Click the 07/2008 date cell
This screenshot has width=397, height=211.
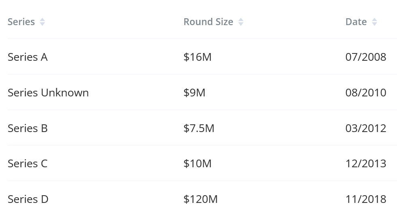click(x=366, y=57)
